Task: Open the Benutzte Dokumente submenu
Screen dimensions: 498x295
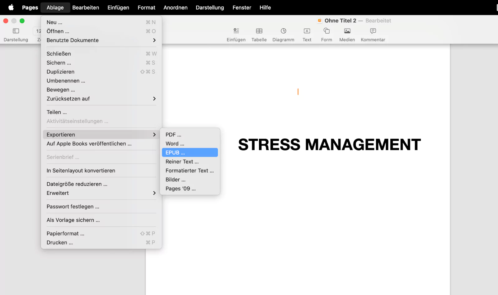Action: tap(73, 40)
